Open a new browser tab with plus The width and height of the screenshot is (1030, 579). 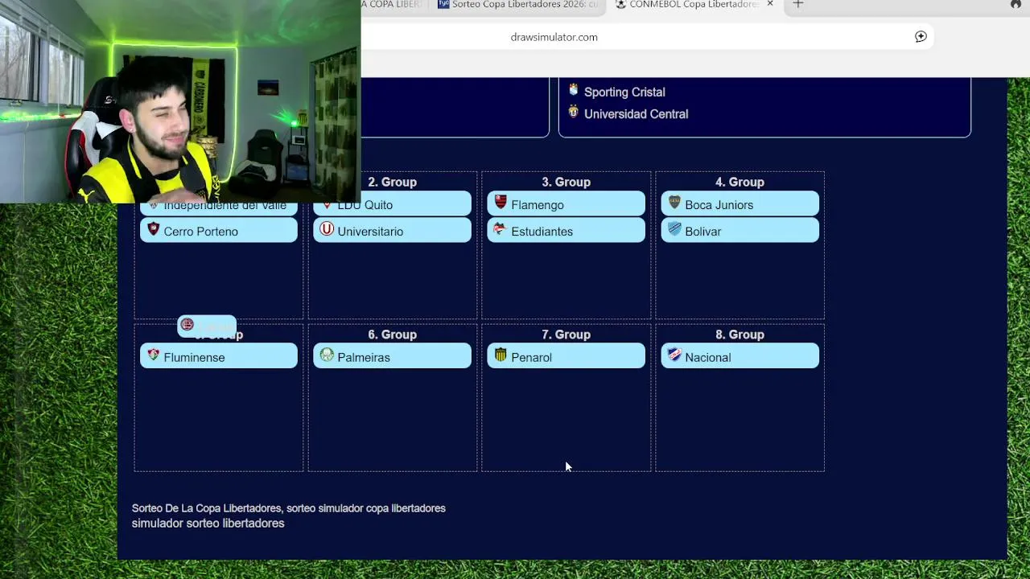click(x=798, y=4)
